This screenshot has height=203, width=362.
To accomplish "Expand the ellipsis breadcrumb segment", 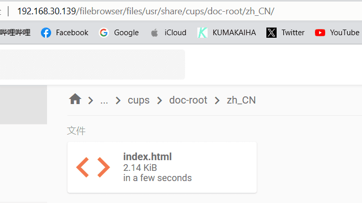I will coord(104,100).
